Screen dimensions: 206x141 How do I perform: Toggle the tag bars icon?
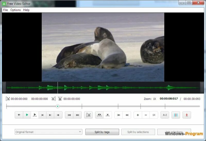click(x=176, y=115)
